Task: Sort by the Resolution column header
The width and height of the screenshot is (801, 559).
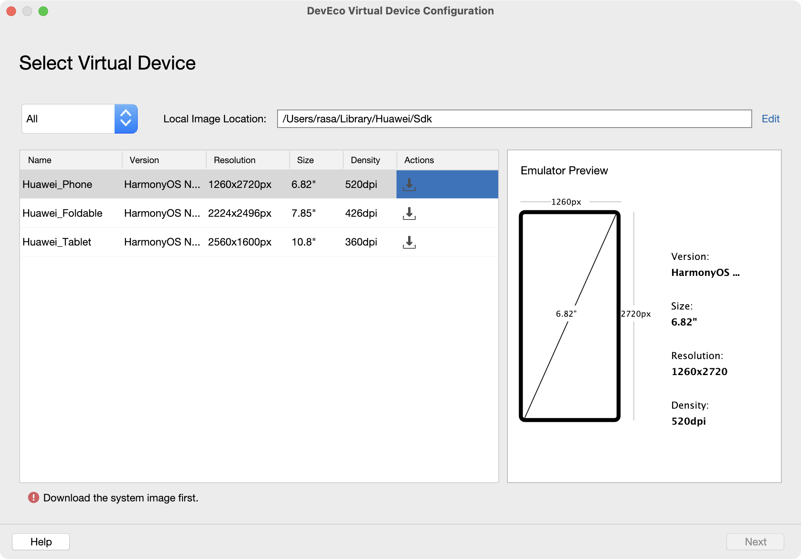Action: point(234,160)
